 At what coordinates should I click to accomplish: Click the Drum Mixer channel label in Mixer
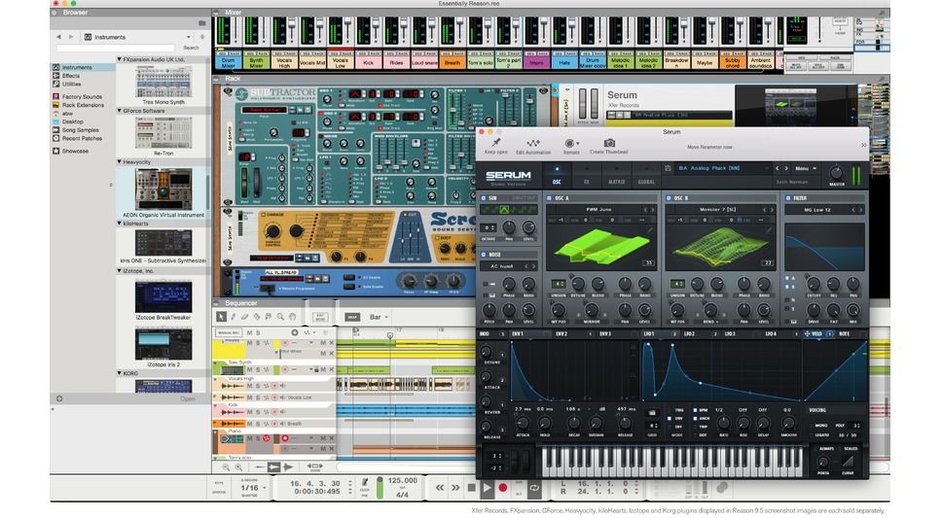[x=228, y=62]
